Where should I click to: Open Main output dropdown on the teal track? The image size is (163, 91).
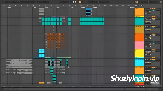point(148,23)
